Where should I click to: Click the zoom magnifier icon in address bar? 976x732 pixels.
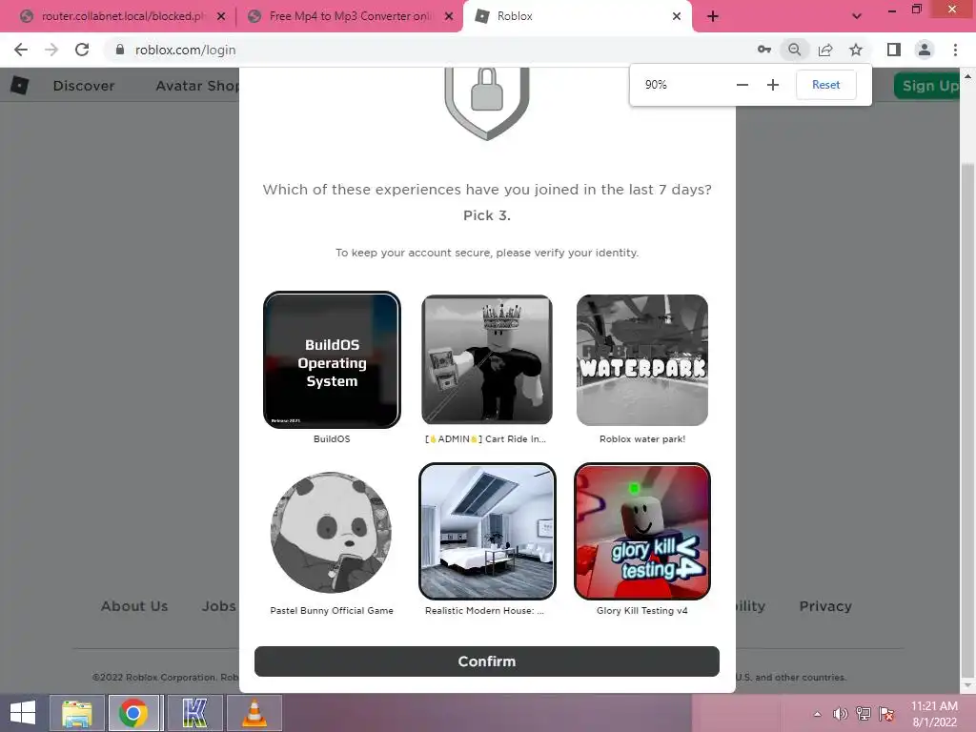794,50
